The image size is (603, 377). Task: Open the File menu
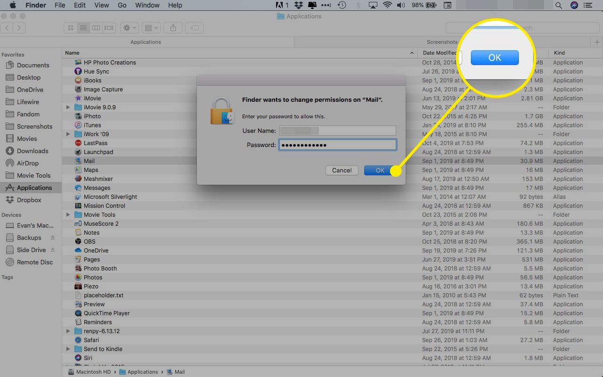pyautogui.click(x=60, y=5)
